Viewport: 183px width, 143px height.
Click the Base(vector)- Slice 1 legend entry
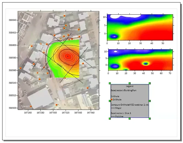(121, 113)
